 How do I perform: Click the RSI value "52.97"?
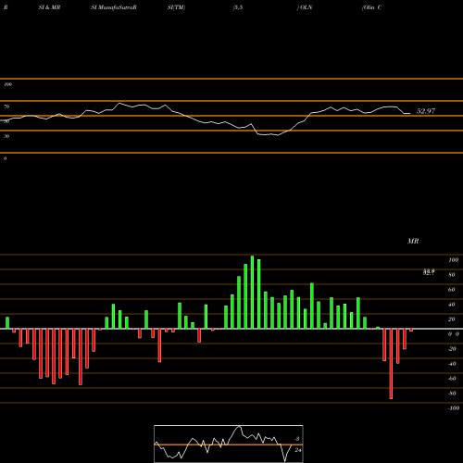coord(426,111)
